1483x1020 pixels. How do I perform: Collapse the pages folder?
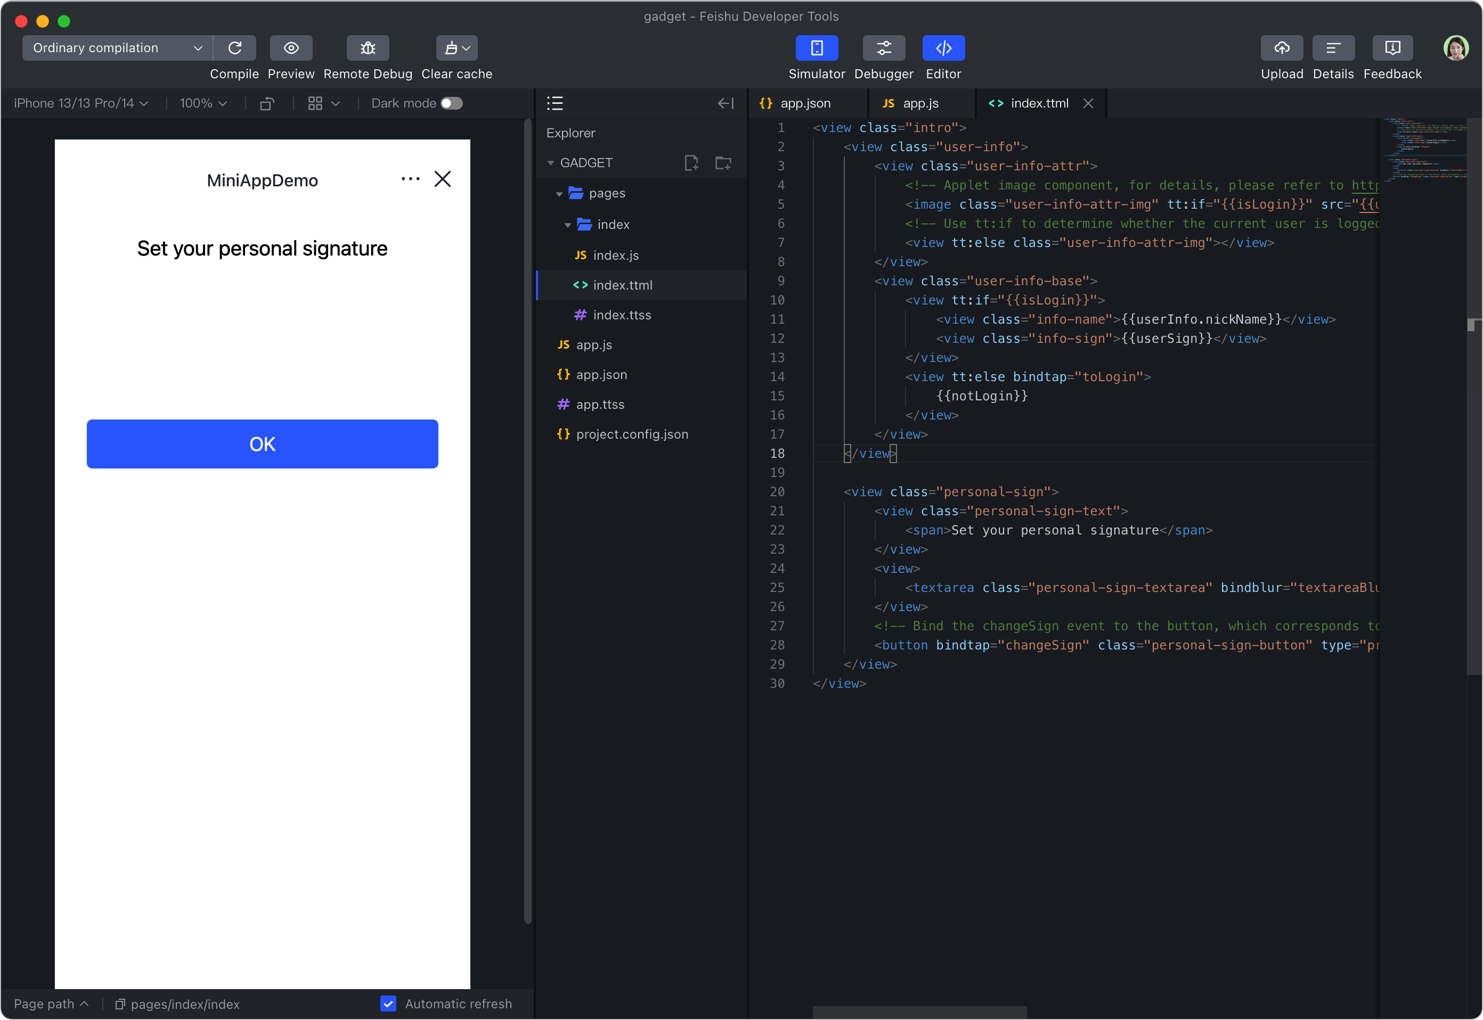click(559, 194)
